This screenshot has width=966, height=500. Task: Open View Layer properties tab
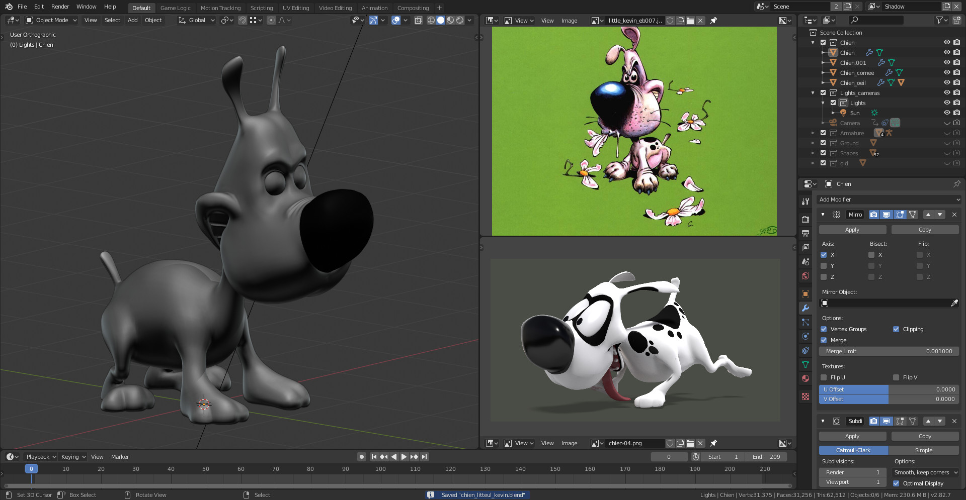[806, 247]
